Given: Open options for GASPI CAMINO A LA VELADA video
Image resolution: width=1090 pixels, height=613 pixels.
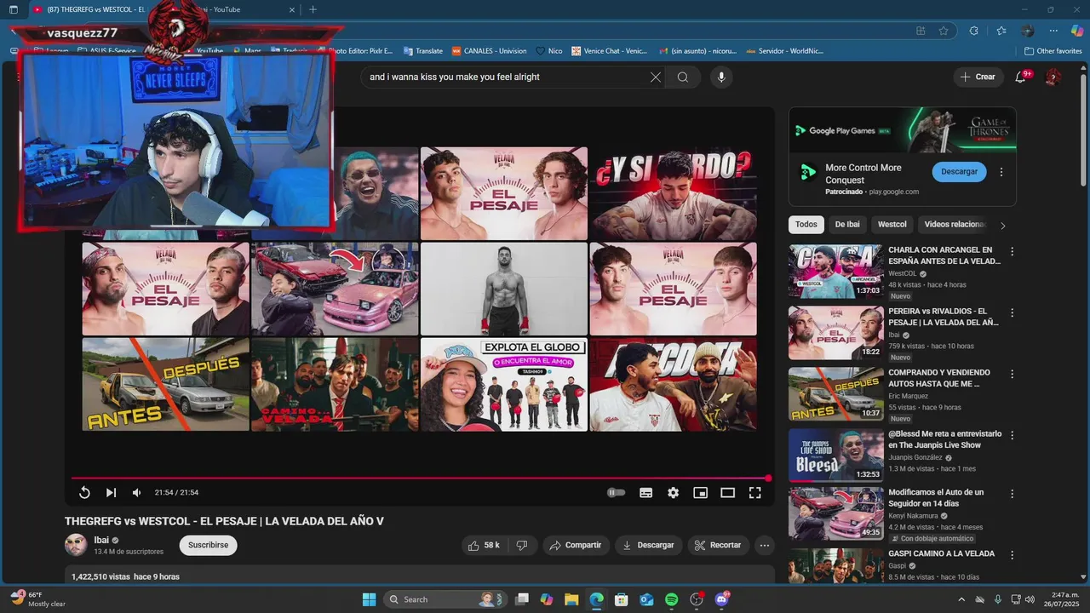Looking at the screenshot, I should pyautogui.click(x=1013, y=555).
